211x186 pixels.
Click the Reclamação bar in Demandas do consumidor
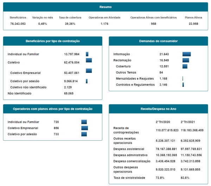pos(185,60)
